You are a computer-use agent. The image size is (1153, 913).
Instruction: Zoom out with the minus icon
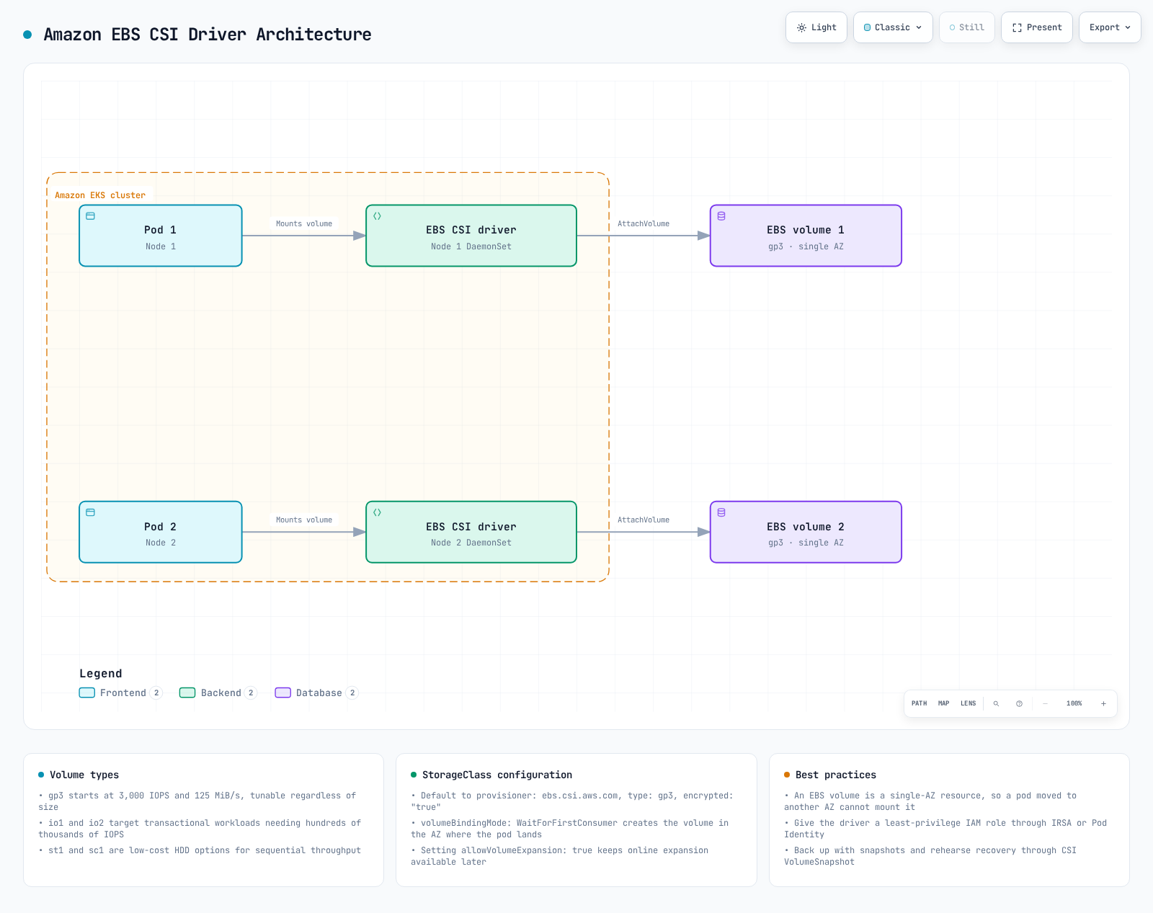click(1045, 703)
